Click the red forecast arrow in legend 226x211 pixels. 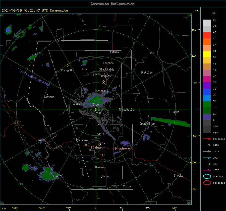tap(207, 139)
